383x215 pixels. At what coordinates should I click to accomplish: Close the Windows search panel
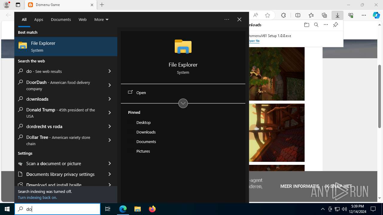click(x=239, y=19)
